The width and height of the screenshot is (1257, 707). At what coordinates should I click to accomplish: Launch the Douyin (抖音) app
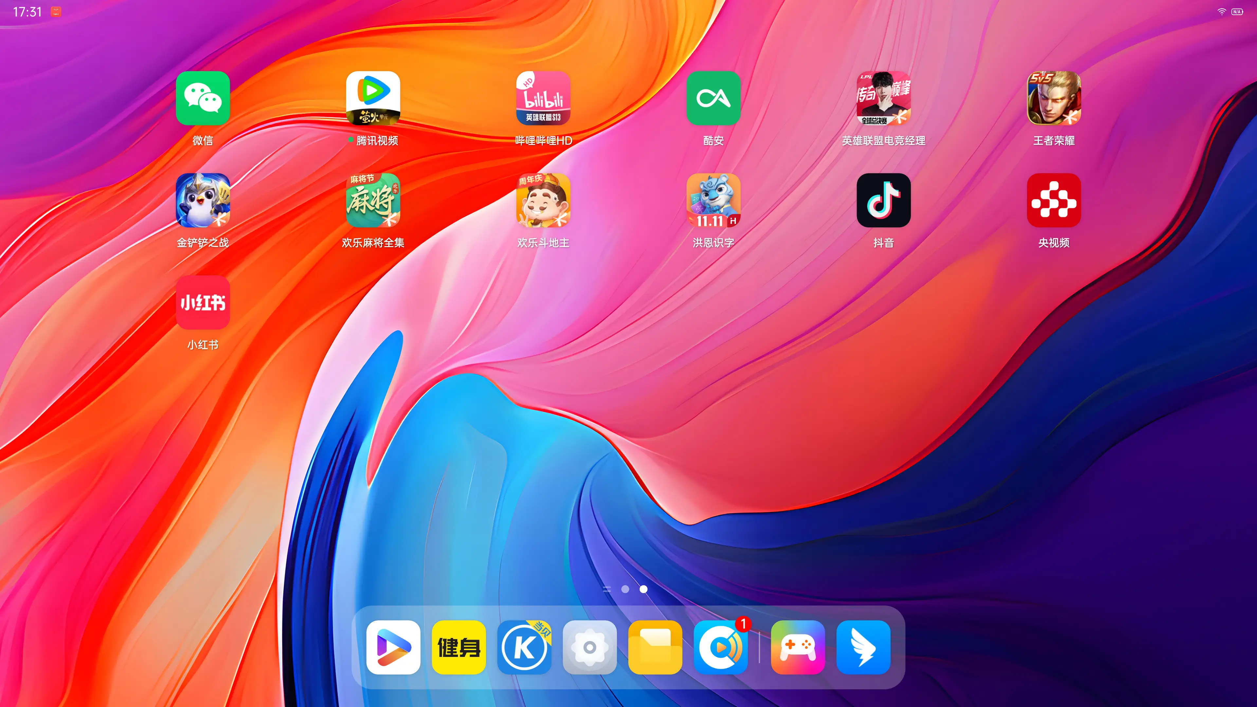click(884, 200)
